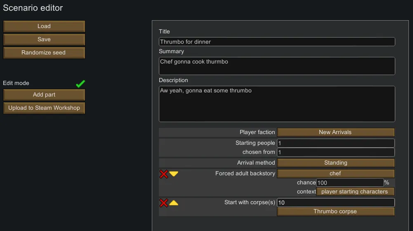The width and height of the screenshot is (413, 231).
Task: Edit the Starting people count field
Action: (335, 143)
